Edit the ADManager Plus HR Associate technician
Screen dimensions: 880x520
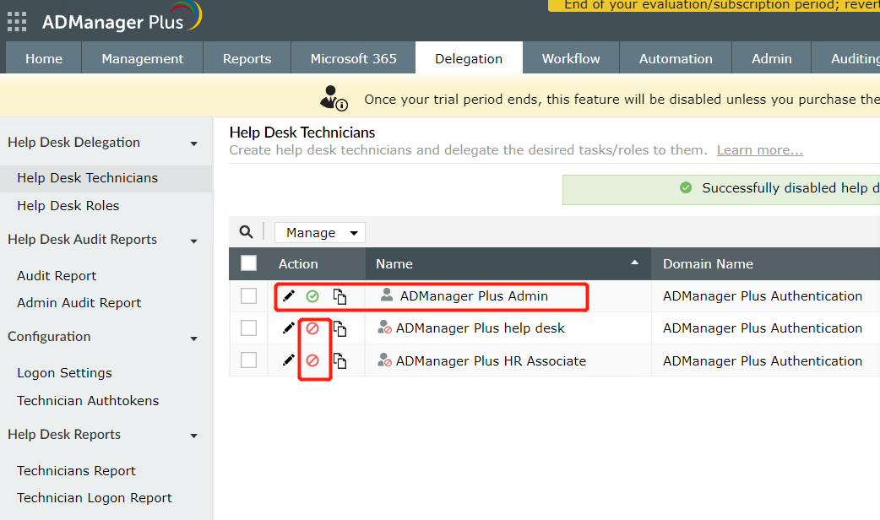coord(289,360)
